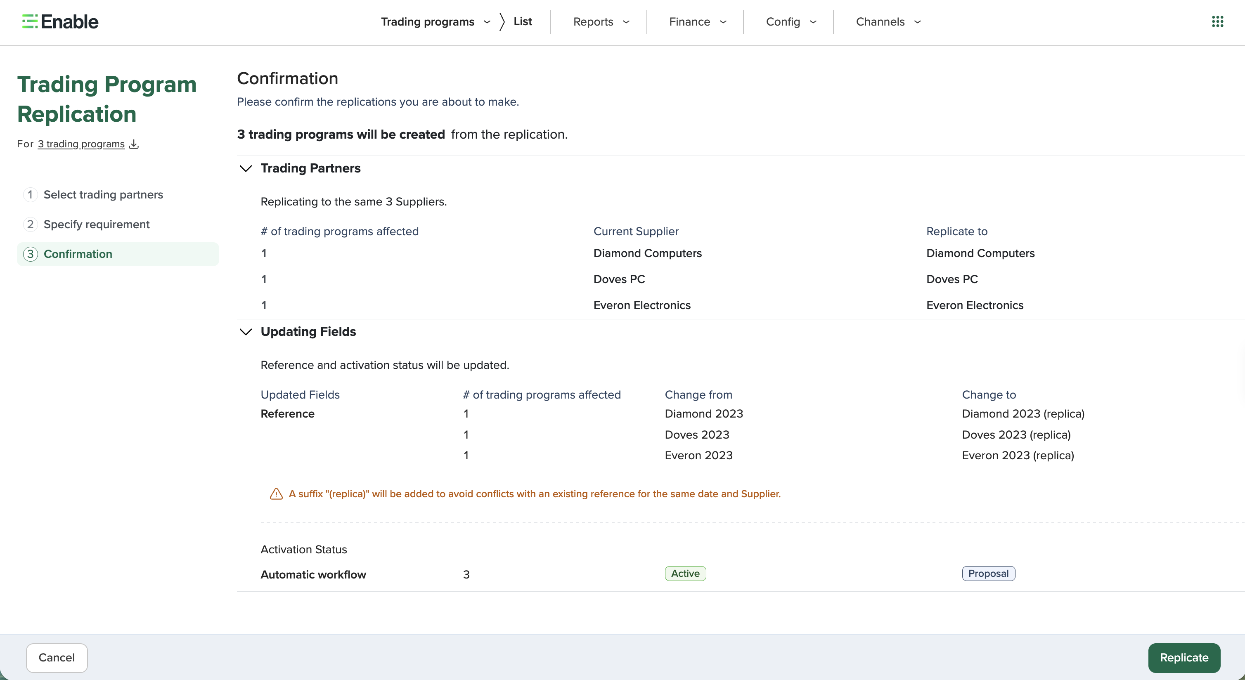Open the Channels menu
Viewport: 1245px width, 680px height.
tap(888, 22)
